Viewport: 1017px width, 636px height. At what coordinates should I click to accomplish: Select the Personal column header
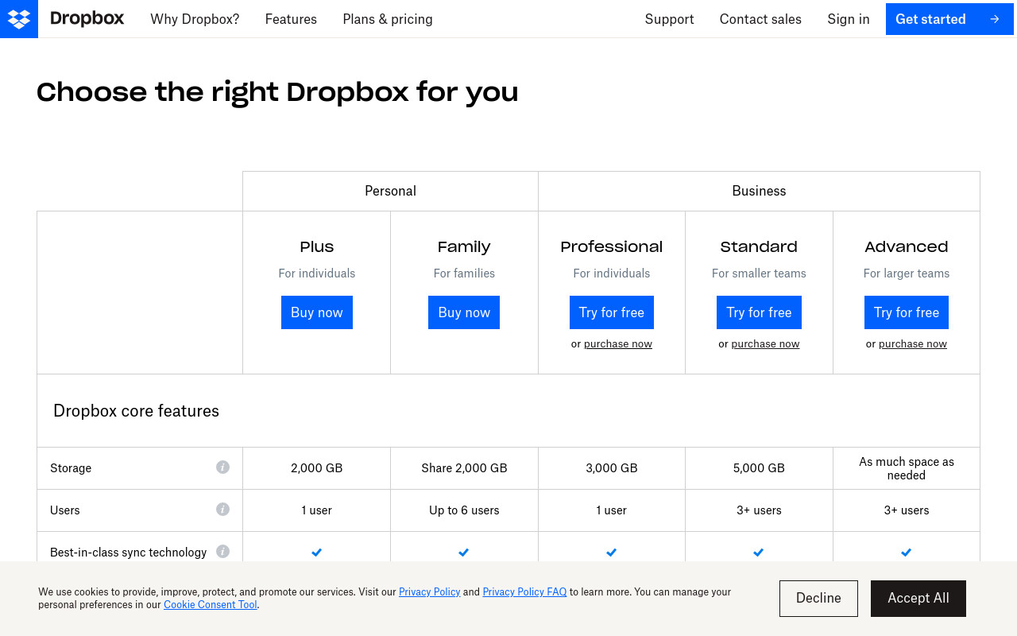(390, 191)
